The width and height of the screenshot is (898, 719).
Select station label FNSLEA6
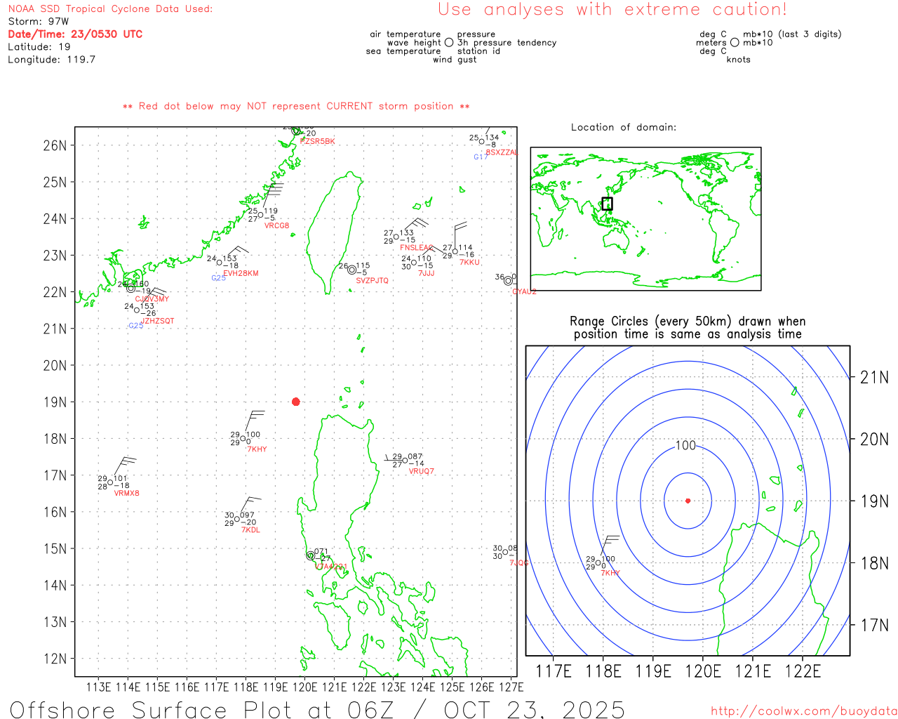tap(417, 247)
